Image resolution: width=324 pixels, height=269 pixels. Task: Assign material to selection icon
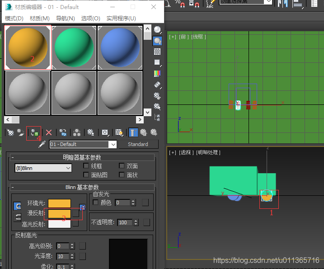point(34,132)
